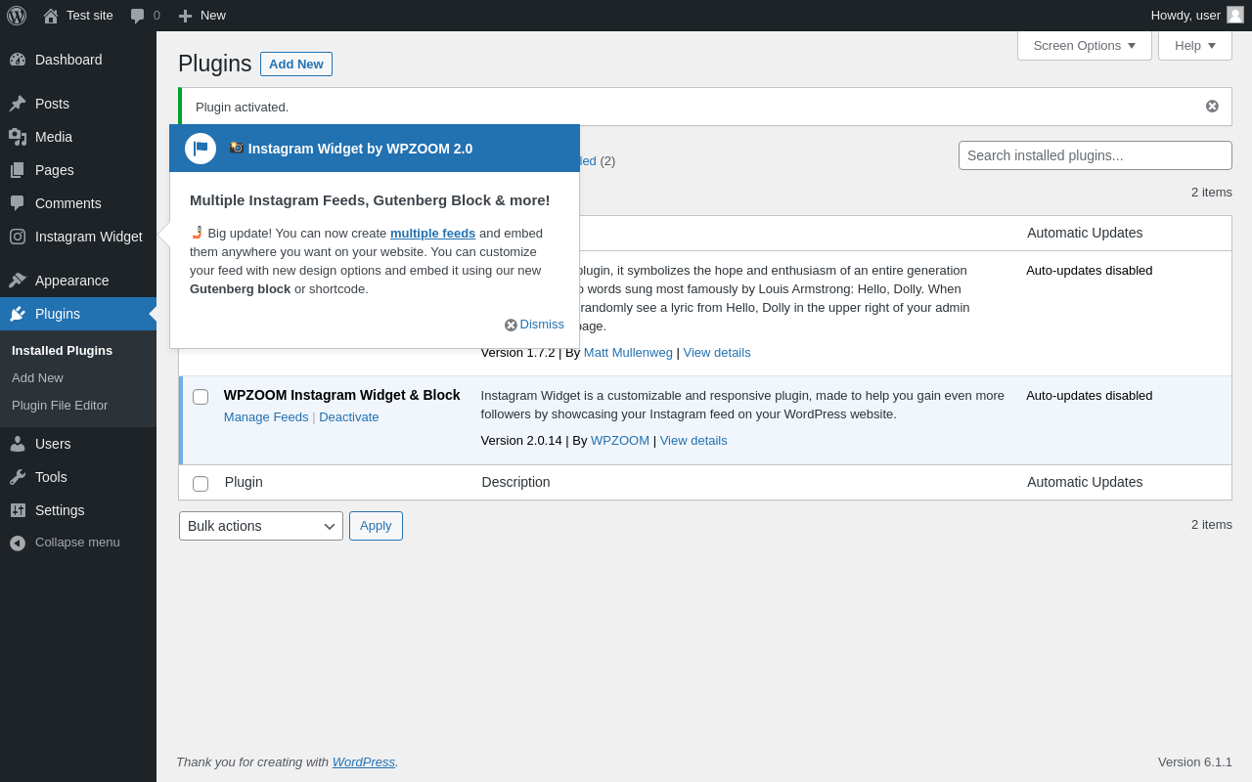1252x782 pixels.
Task: Dismiss the Plugin activated notice
Action: (1212, 107)
